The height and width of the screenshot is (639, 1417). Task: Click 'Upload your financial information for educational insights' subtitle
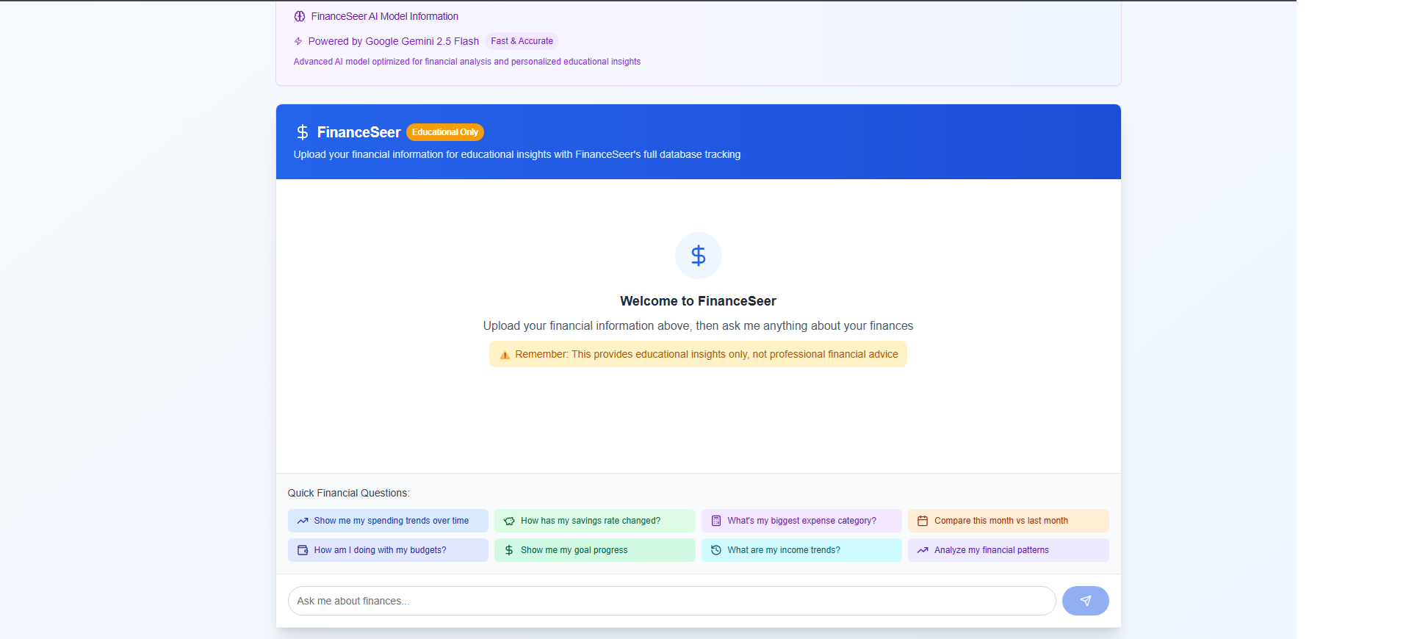[517, 154]
